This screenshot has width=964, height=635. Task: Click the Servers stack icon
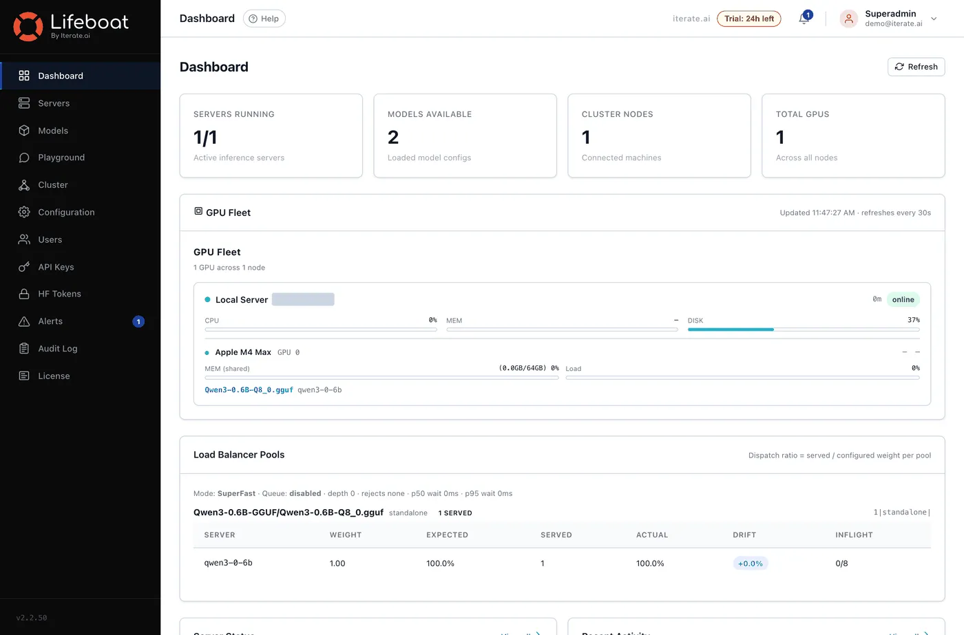(x=24, y=103)
